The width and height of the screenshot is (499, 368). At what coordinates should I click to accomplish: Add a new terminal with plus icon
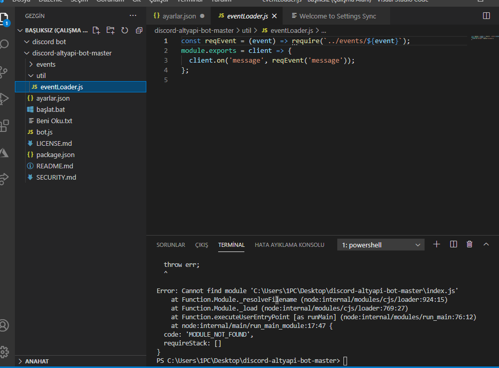click(437, 244)
